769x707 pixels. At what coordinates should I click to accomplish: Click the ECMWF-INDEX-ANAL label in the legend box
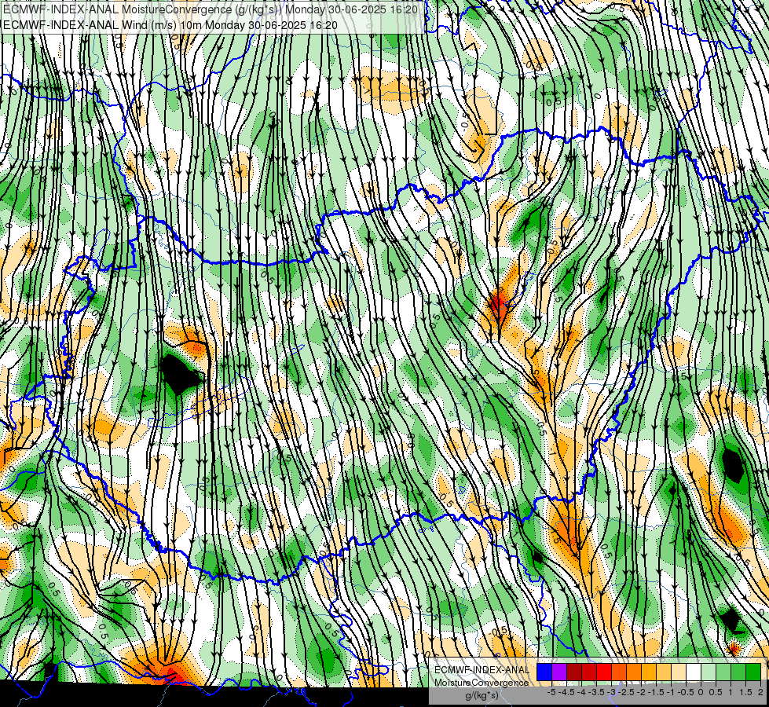coord(482,670)
